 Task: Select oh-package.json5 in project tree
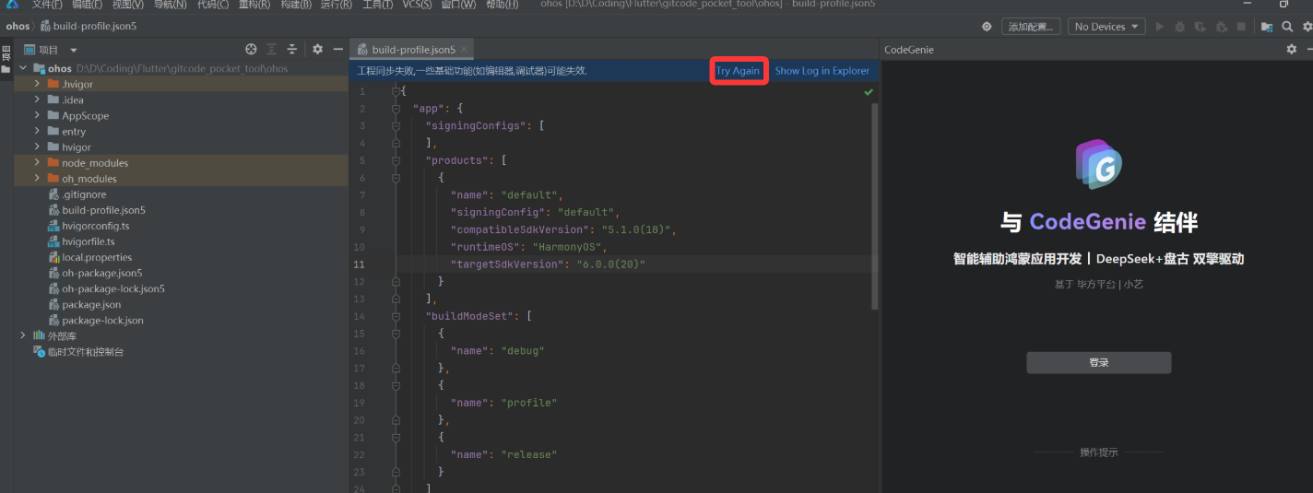101,273
